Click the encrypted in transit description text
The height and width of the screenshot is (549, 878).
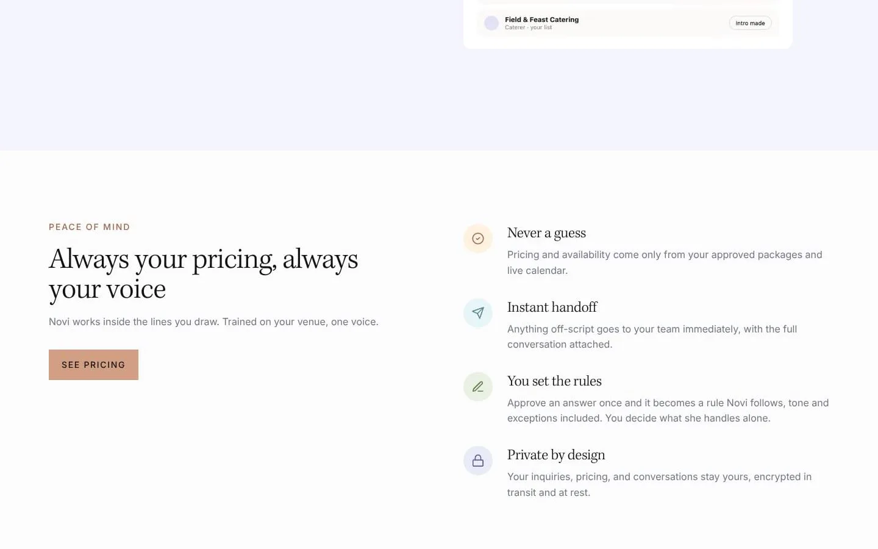pyautogui.click(x=659, y=484)
